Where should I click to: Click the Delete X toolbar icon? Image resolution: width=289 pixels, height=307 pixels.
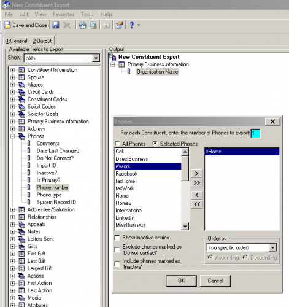[67, 25]
